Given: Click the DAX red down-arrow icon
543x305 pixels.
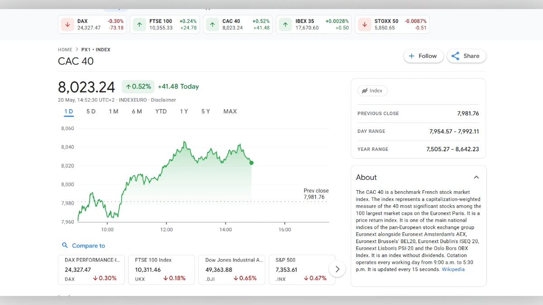Looking at the screenshot, I should [x=67, y=24].
